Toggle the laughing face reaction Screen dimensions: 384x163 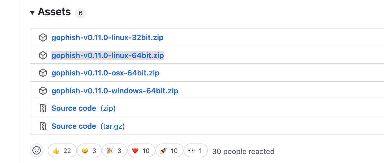89,151
